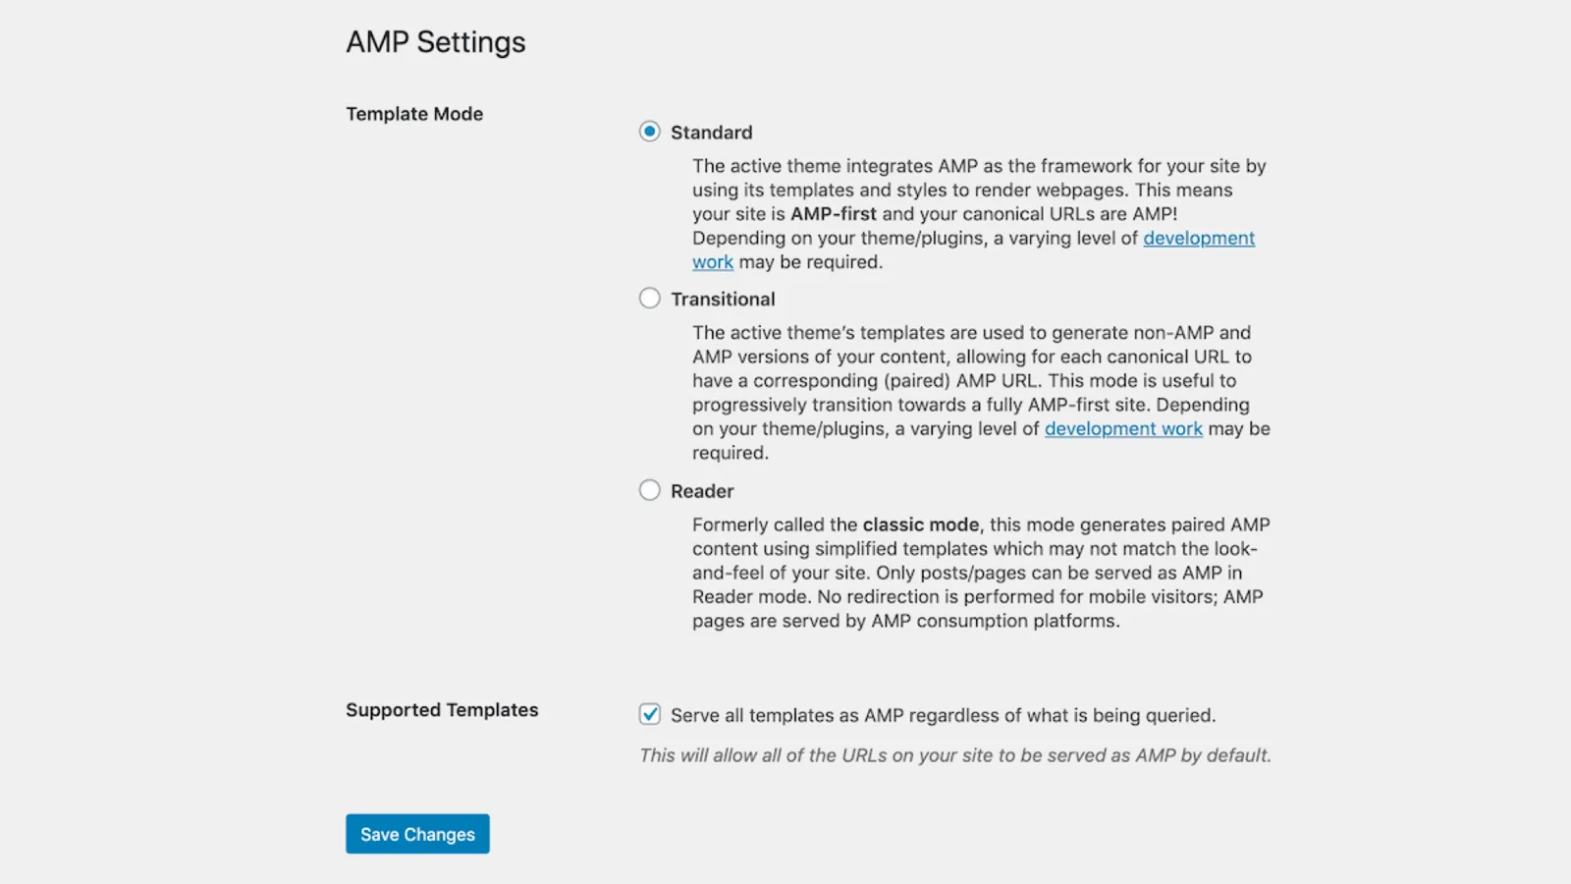Click the bold Transitional mode label
This screenshot has height=884, width=1571.
723,299
